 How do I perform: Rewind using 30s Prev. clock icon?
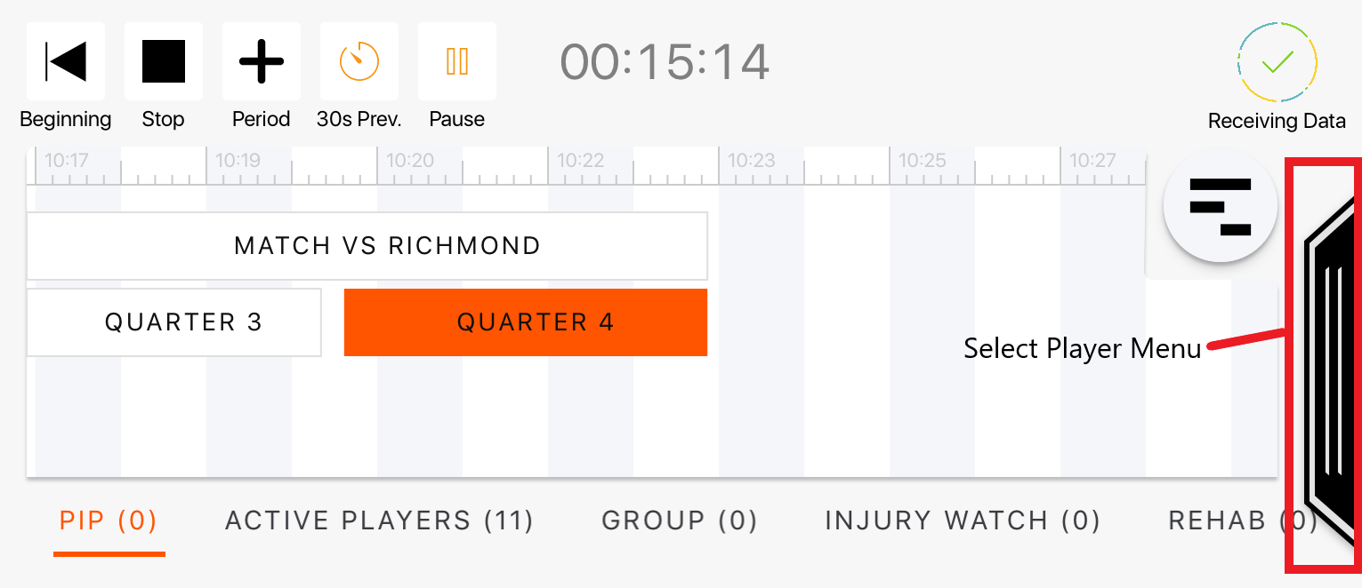(359, 61)
